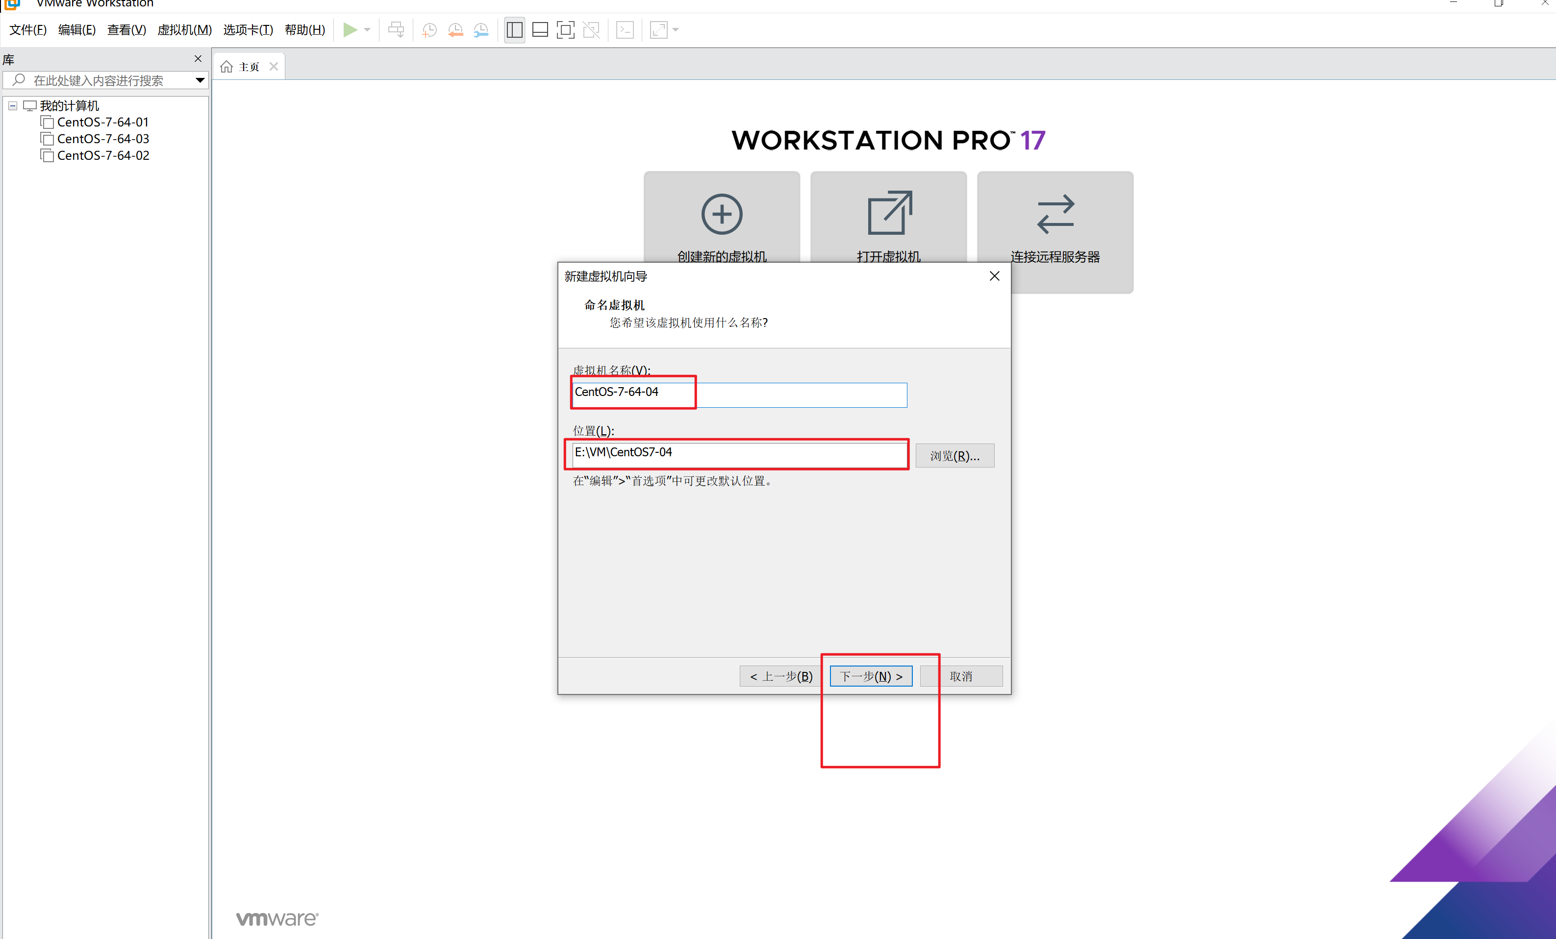Image resolution: width=1556 pixels, height=939 pixels.
Task: Switch to the 主页 tab
Action: tap(248, 66)
